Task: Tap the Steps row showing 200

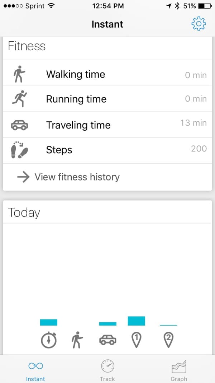Action: pyautogui.click(x=107, y=150)
